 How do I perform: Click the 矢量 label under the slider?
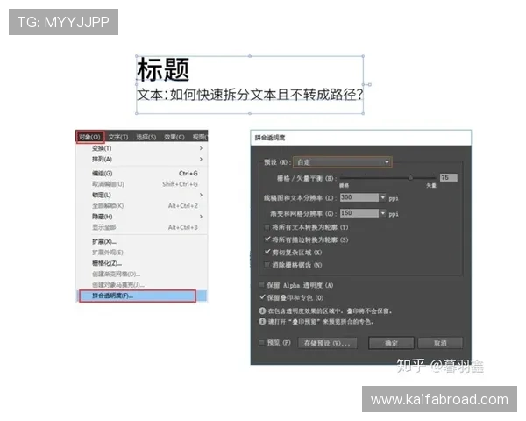pos(431,185)
